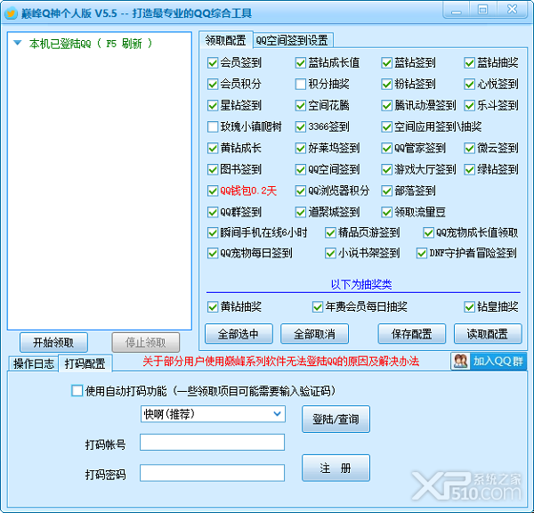Switch to the QQ空间签到设置 tab
534x513 pixels.
292,41
